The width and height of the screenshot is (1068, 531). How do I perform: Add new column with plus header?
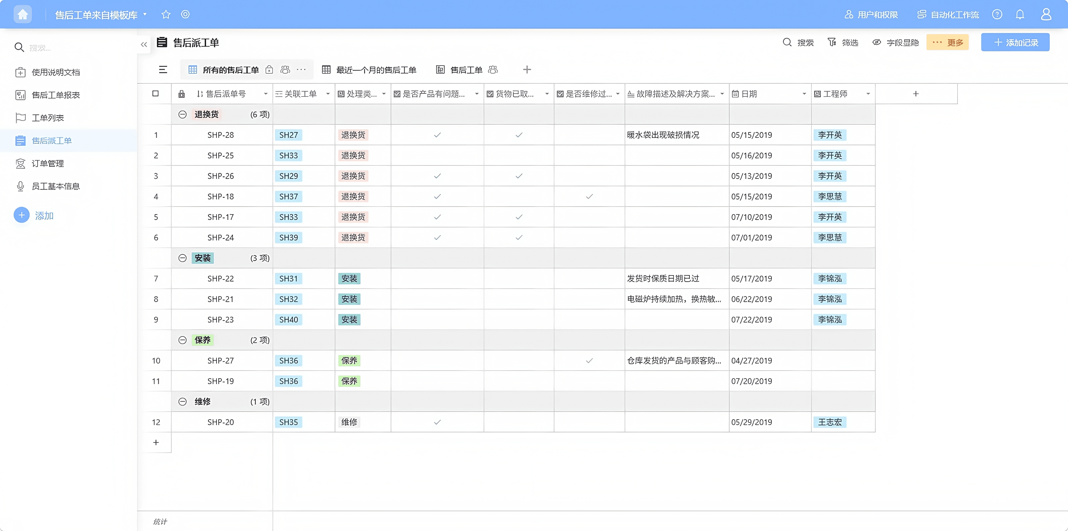coord(916,94)
